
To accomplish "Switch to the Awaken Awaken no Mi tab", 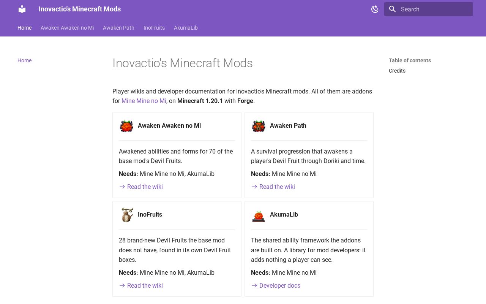I will [67, 28].
